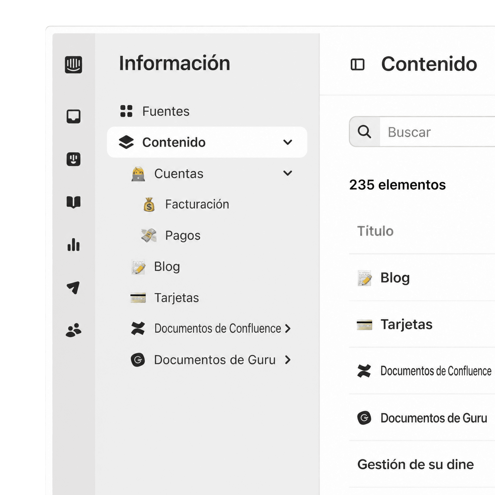Open the Knowledge book icon in rail
The image size is (495, 495).
(x=73, y=202)
